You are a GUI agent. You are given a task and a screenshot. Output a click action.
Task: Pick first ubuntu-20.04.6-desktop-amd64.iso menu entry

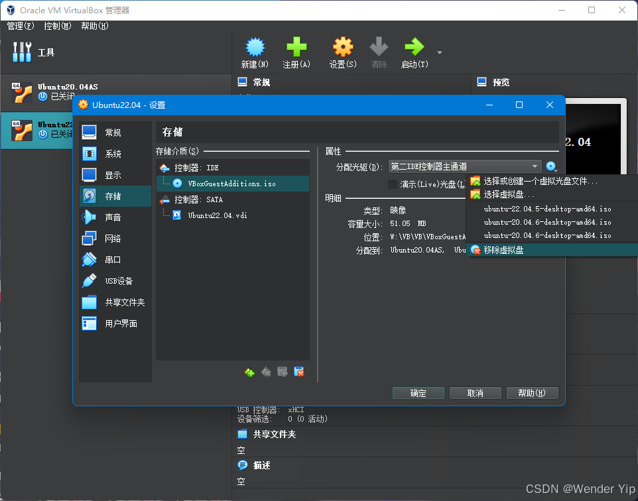tap(551, 222)
